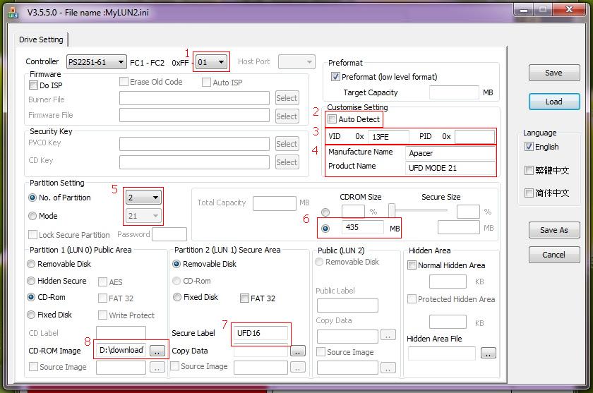Enable the 繁體中文 language checkbox
593x393 pixels.
pos(529,170)
